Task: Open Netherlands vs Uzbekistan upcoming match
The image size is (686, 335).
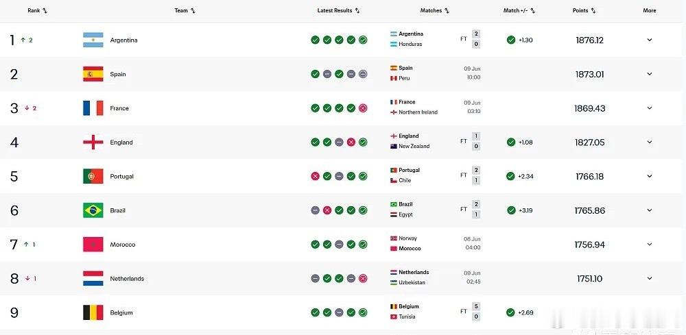Action: click(x=436, y=277)
